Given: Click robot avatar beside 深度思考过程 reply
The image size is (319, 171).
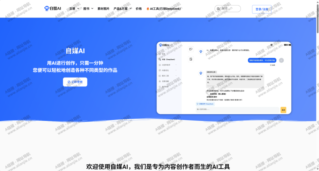Looking at the screenshot, I should point(201,73).
